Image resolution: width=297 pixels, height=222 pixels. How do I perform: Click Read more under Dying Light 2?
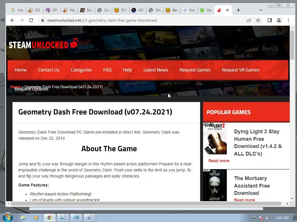(219, 161)
